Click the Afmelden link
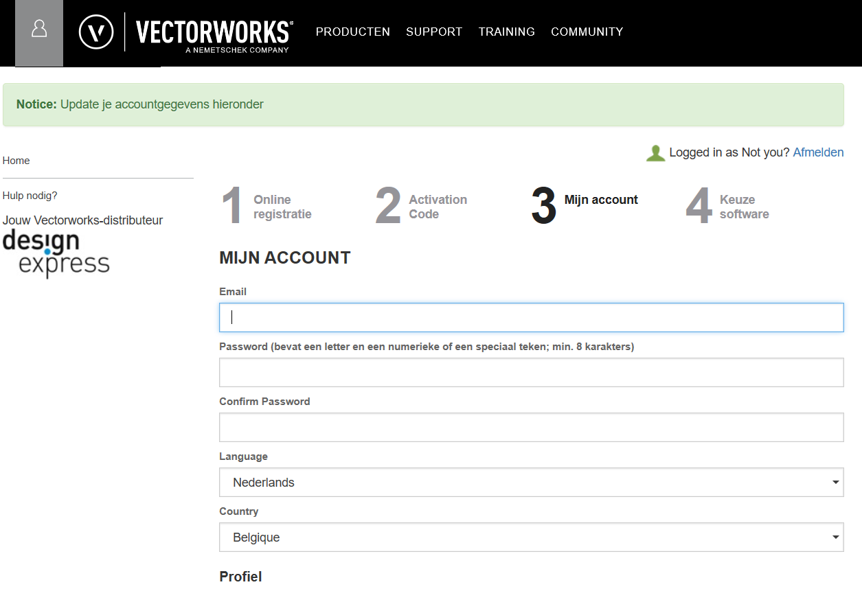The image size is (862, 589). click(x=818, y=152)
